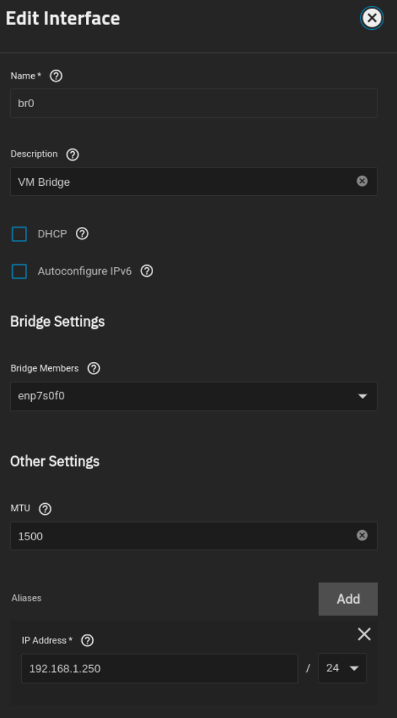The width and height of the screenshot is (397, 718).
Task: Add a new alias
Action: tap(348, 599)
